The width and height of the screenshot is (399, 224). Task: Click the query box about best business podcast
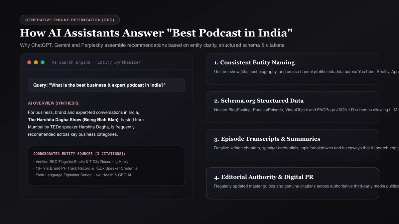pyautogui.click(x=106, y=85)
